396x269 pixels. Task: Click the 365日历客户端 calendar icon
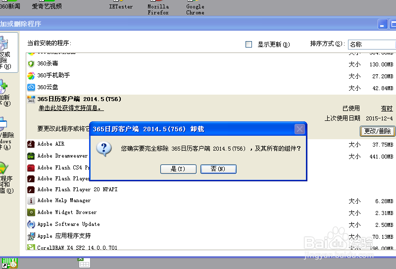(x=31, y=100)
